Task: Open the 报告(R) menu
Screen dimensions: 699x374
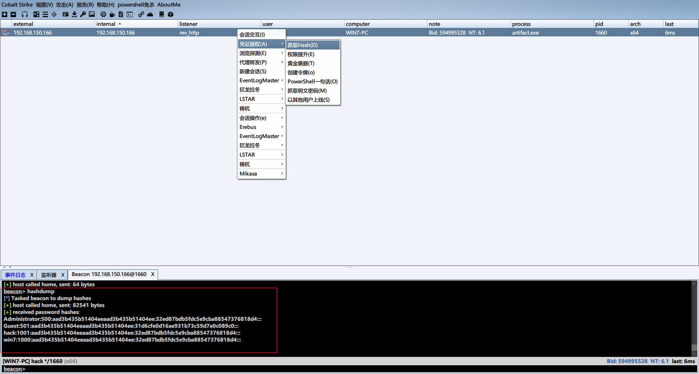Action: (85, 5)
